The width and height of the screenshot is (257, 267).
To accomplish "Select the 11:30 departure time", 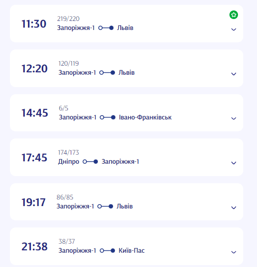I will coord(34,24).
